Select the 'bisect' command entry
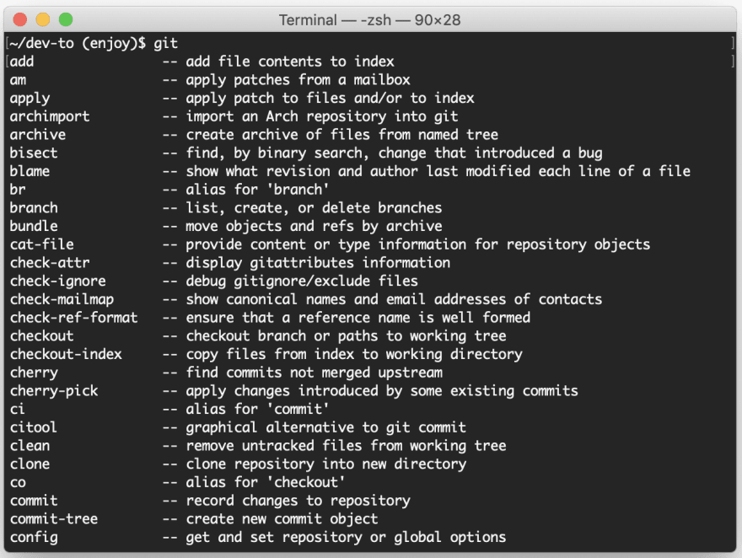 point(34,153)
